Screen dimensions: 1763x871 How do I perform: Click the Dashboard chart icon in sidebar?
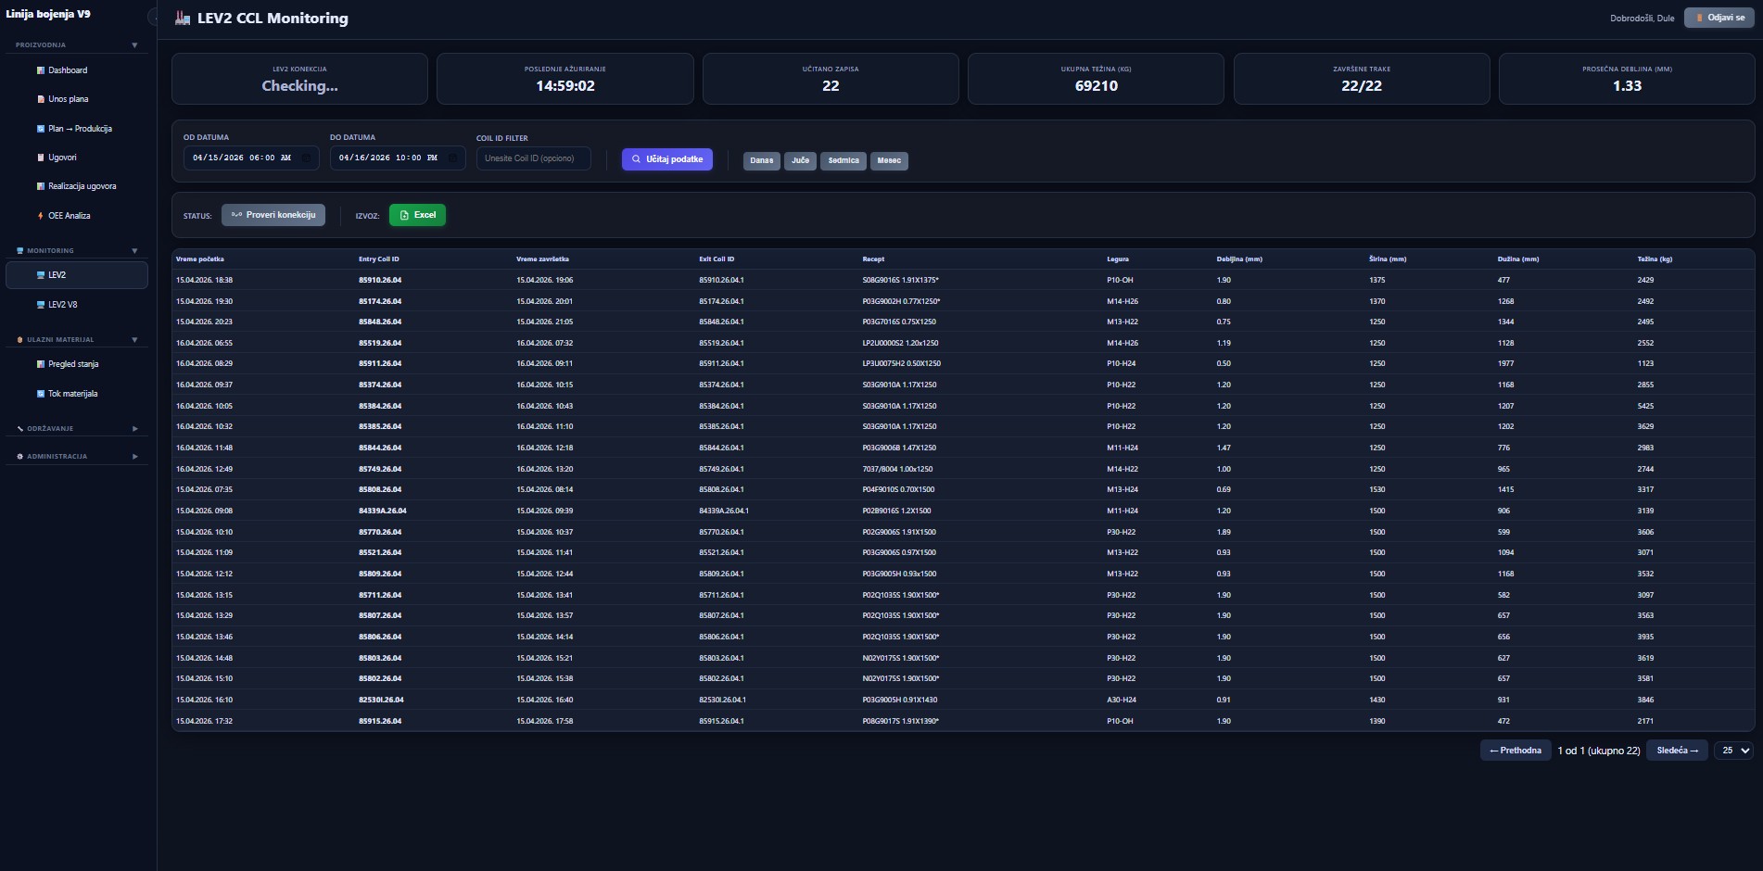[40, 70]
